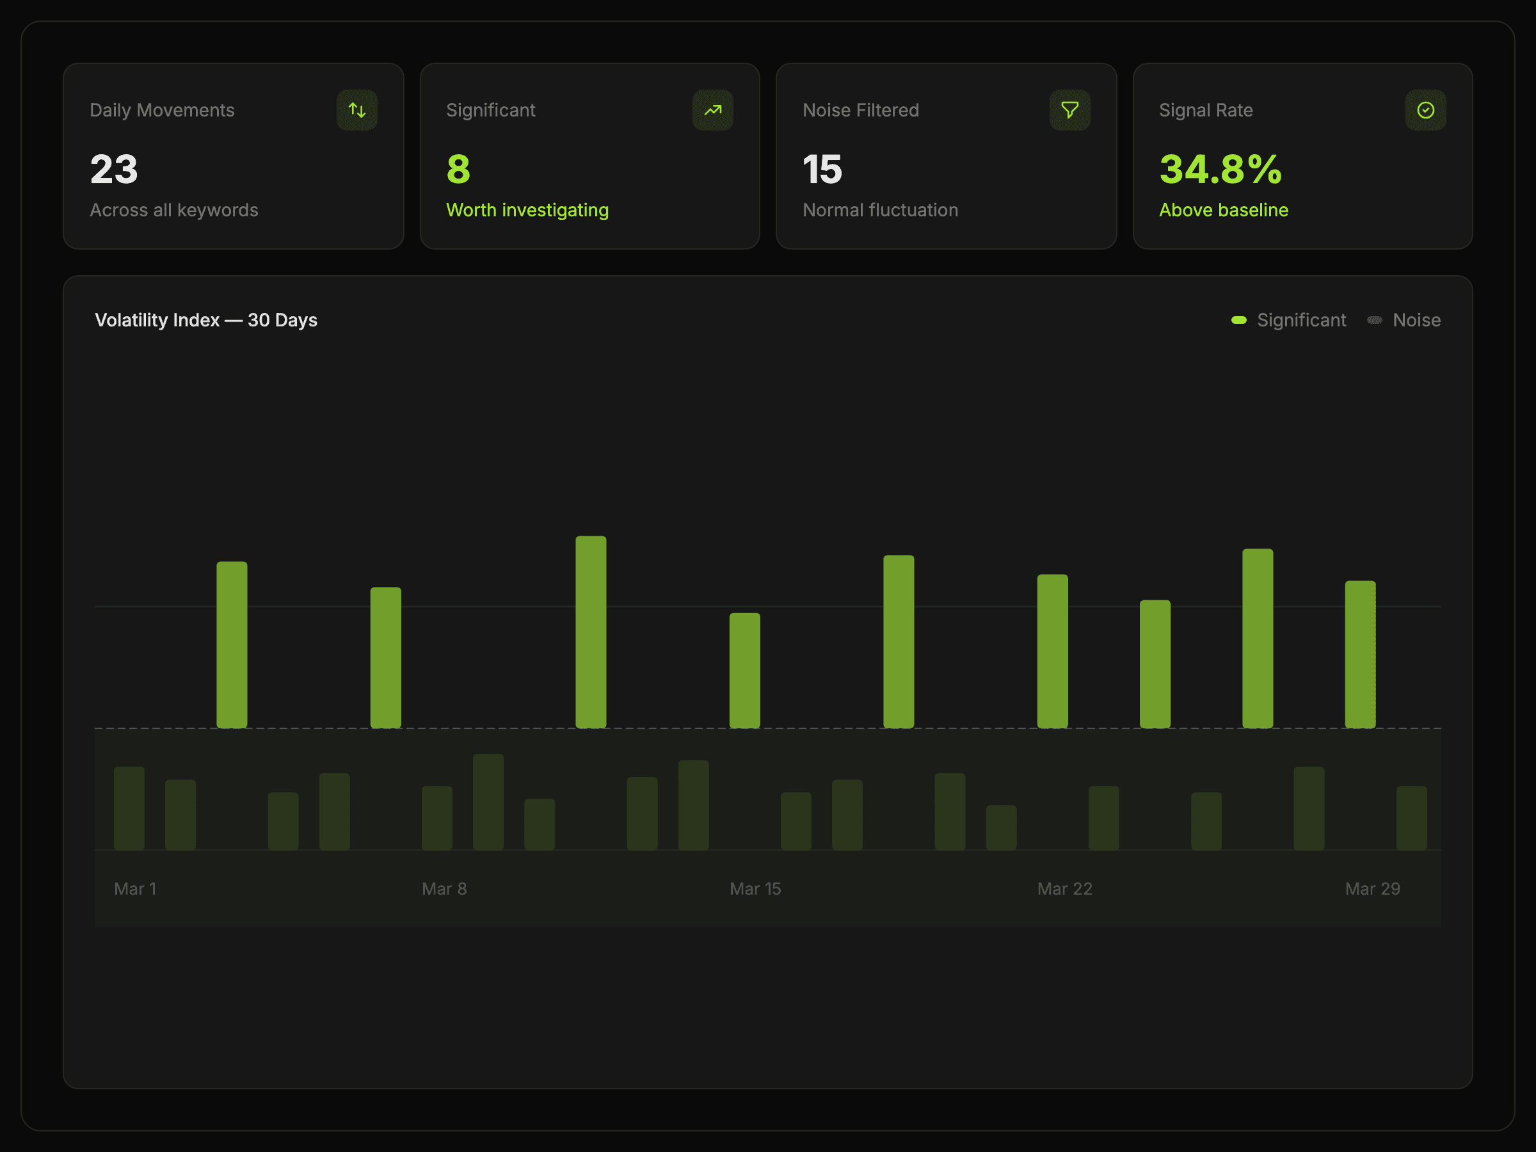Screen dimensions: 1536x1152
Task: Click the 'Worth investigating' text
Action: pyautogui.click(x=527, y=210)
